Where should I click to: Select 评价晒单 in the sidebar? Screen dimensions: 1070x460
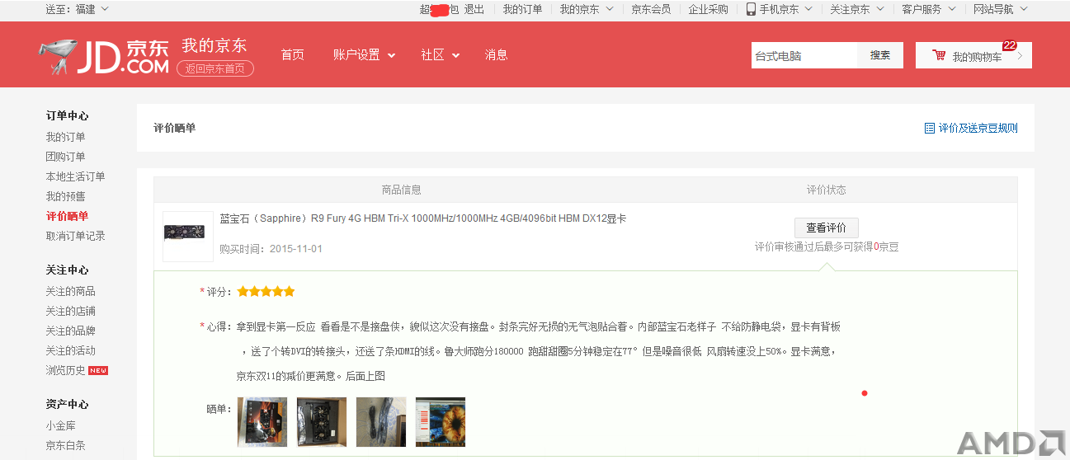click(67, 216)
